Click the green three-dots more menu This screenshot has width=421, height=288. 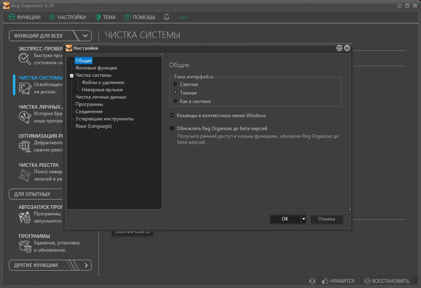pos(183,17)
